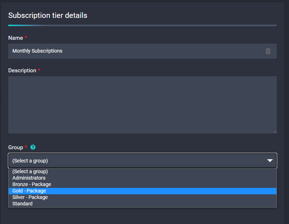Click the white arrow on Group dropdown
This screenshot has width=289, height=224.
tap(270, 161)
